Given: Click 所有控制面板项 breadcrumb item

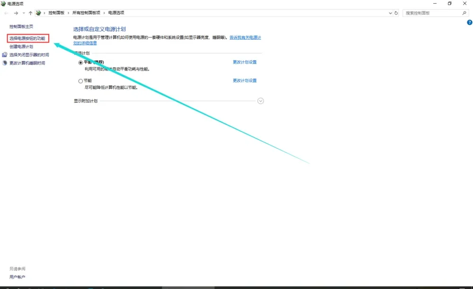Looking at the screenshot, I should 86,13.
